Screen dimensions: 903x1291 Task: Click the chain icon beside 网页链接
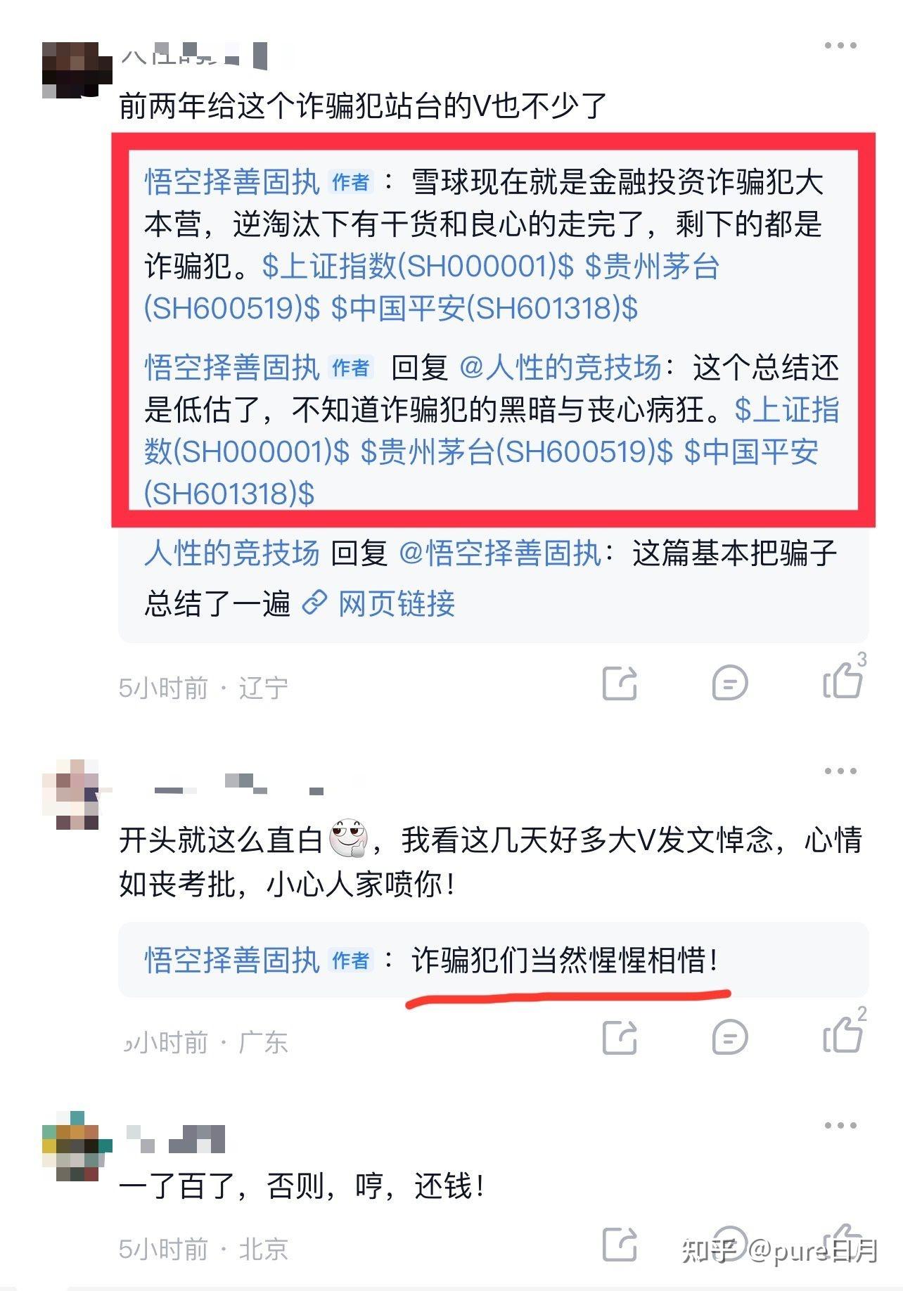(315, 603)
